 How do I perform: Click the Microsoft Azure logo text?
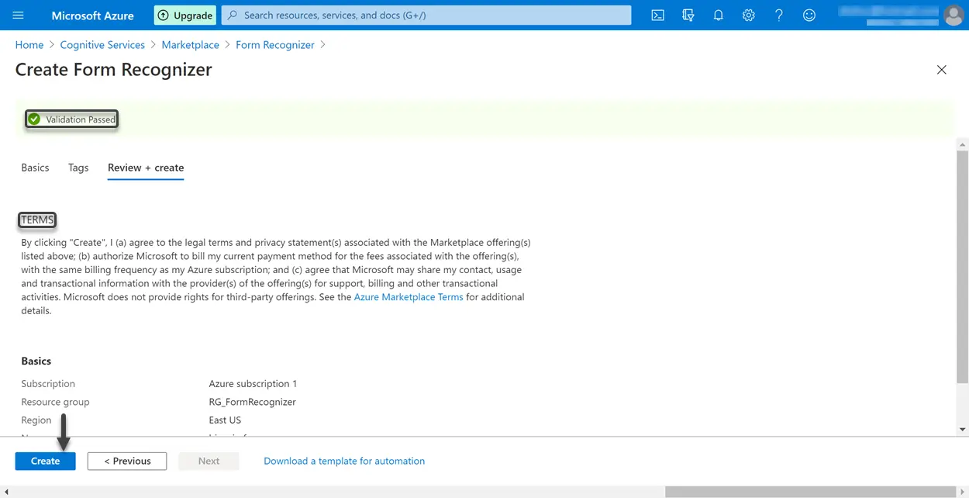click(92, 15)
